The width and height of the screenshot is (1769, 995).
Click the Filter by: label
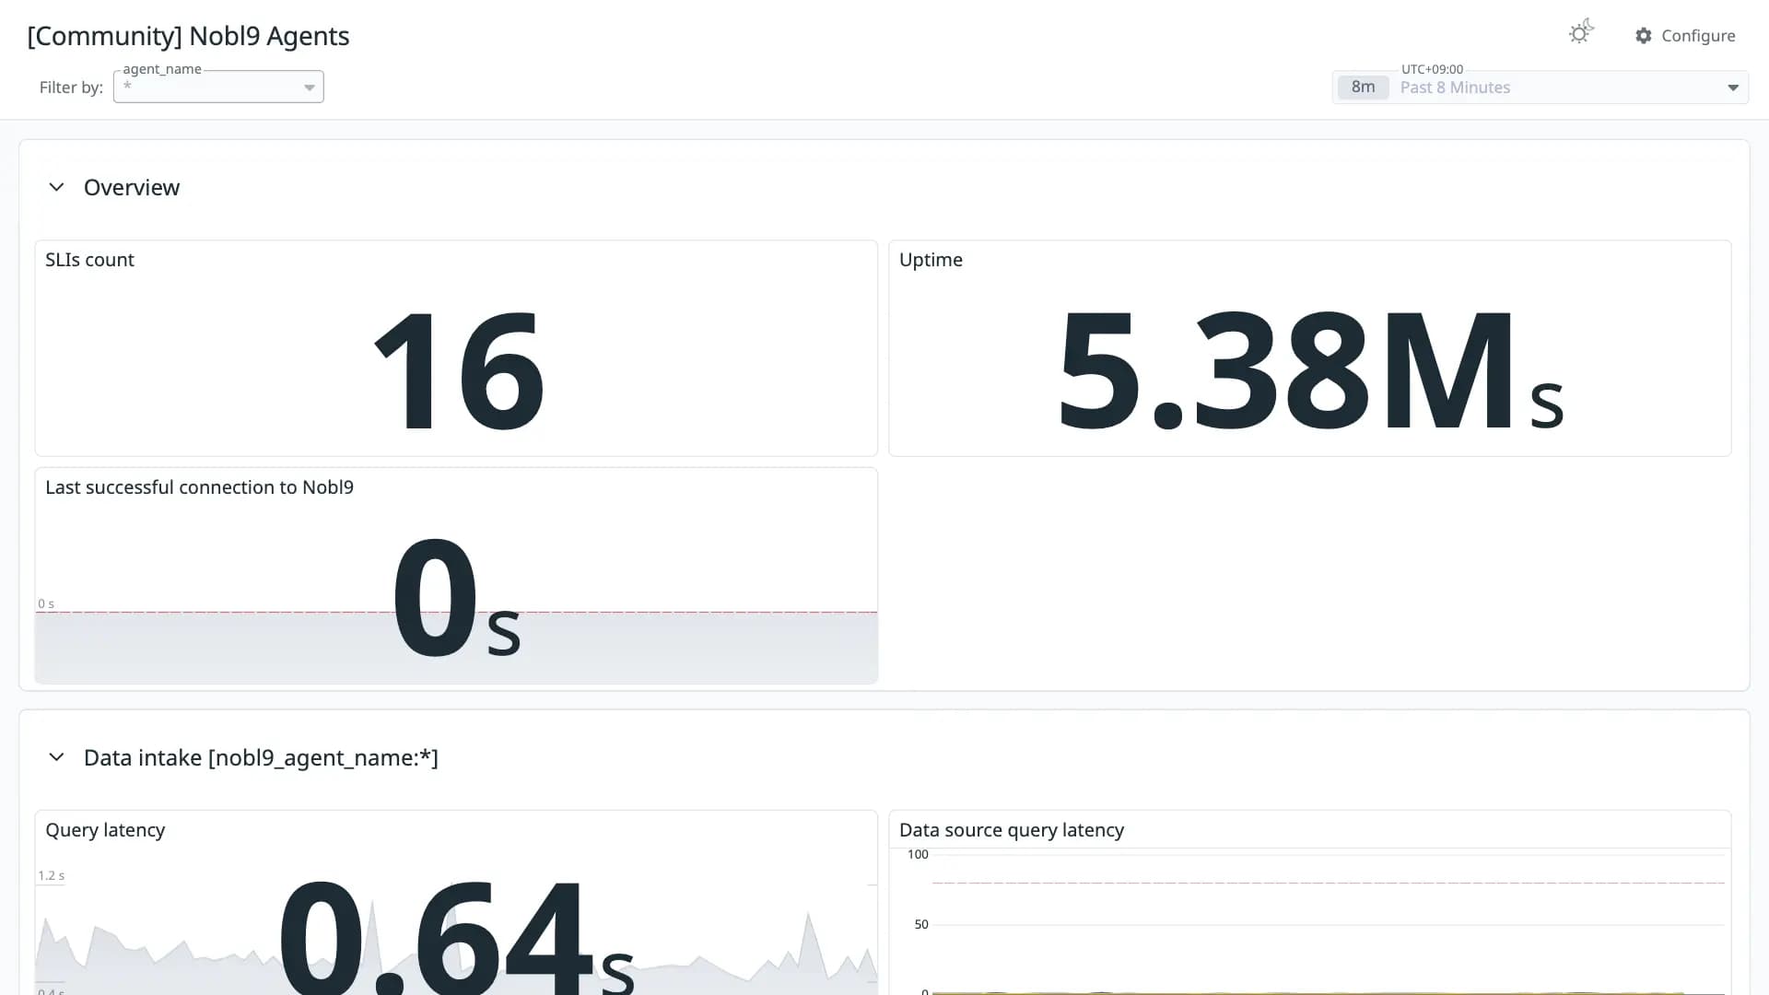(71, 88)
